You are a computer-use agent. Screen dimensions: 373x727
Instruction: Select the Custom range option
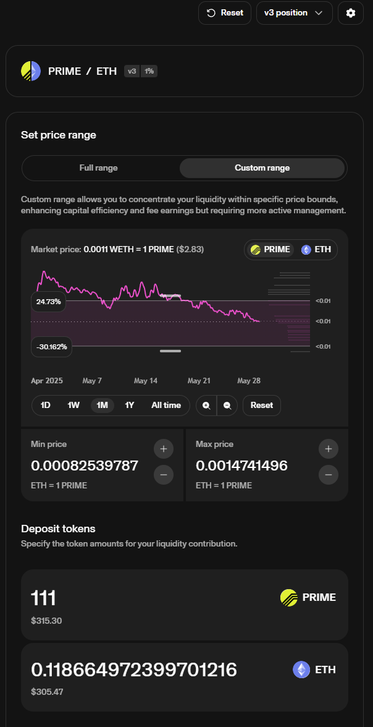pyautogui.click(x=262, y=168)
